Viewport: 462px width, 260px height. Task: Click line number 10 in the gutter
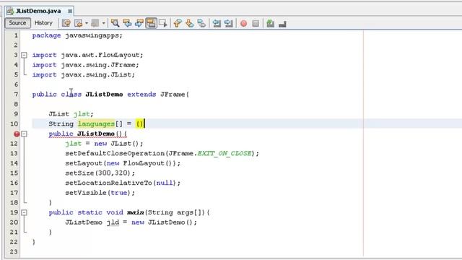tap(14, 123)
